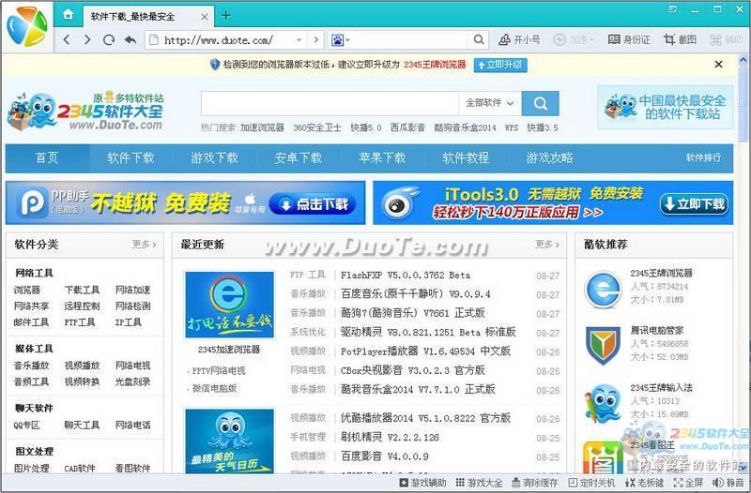Open the Baidu paw search engine dropdown

[x=341, y=40]
